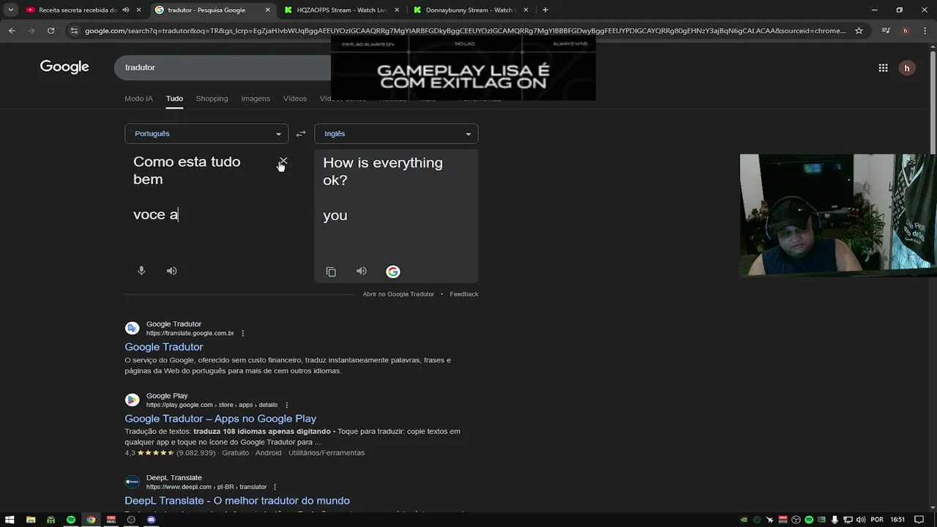
Task: Open the tab search dropdown in Chrome
Action: tap(10, 10)
